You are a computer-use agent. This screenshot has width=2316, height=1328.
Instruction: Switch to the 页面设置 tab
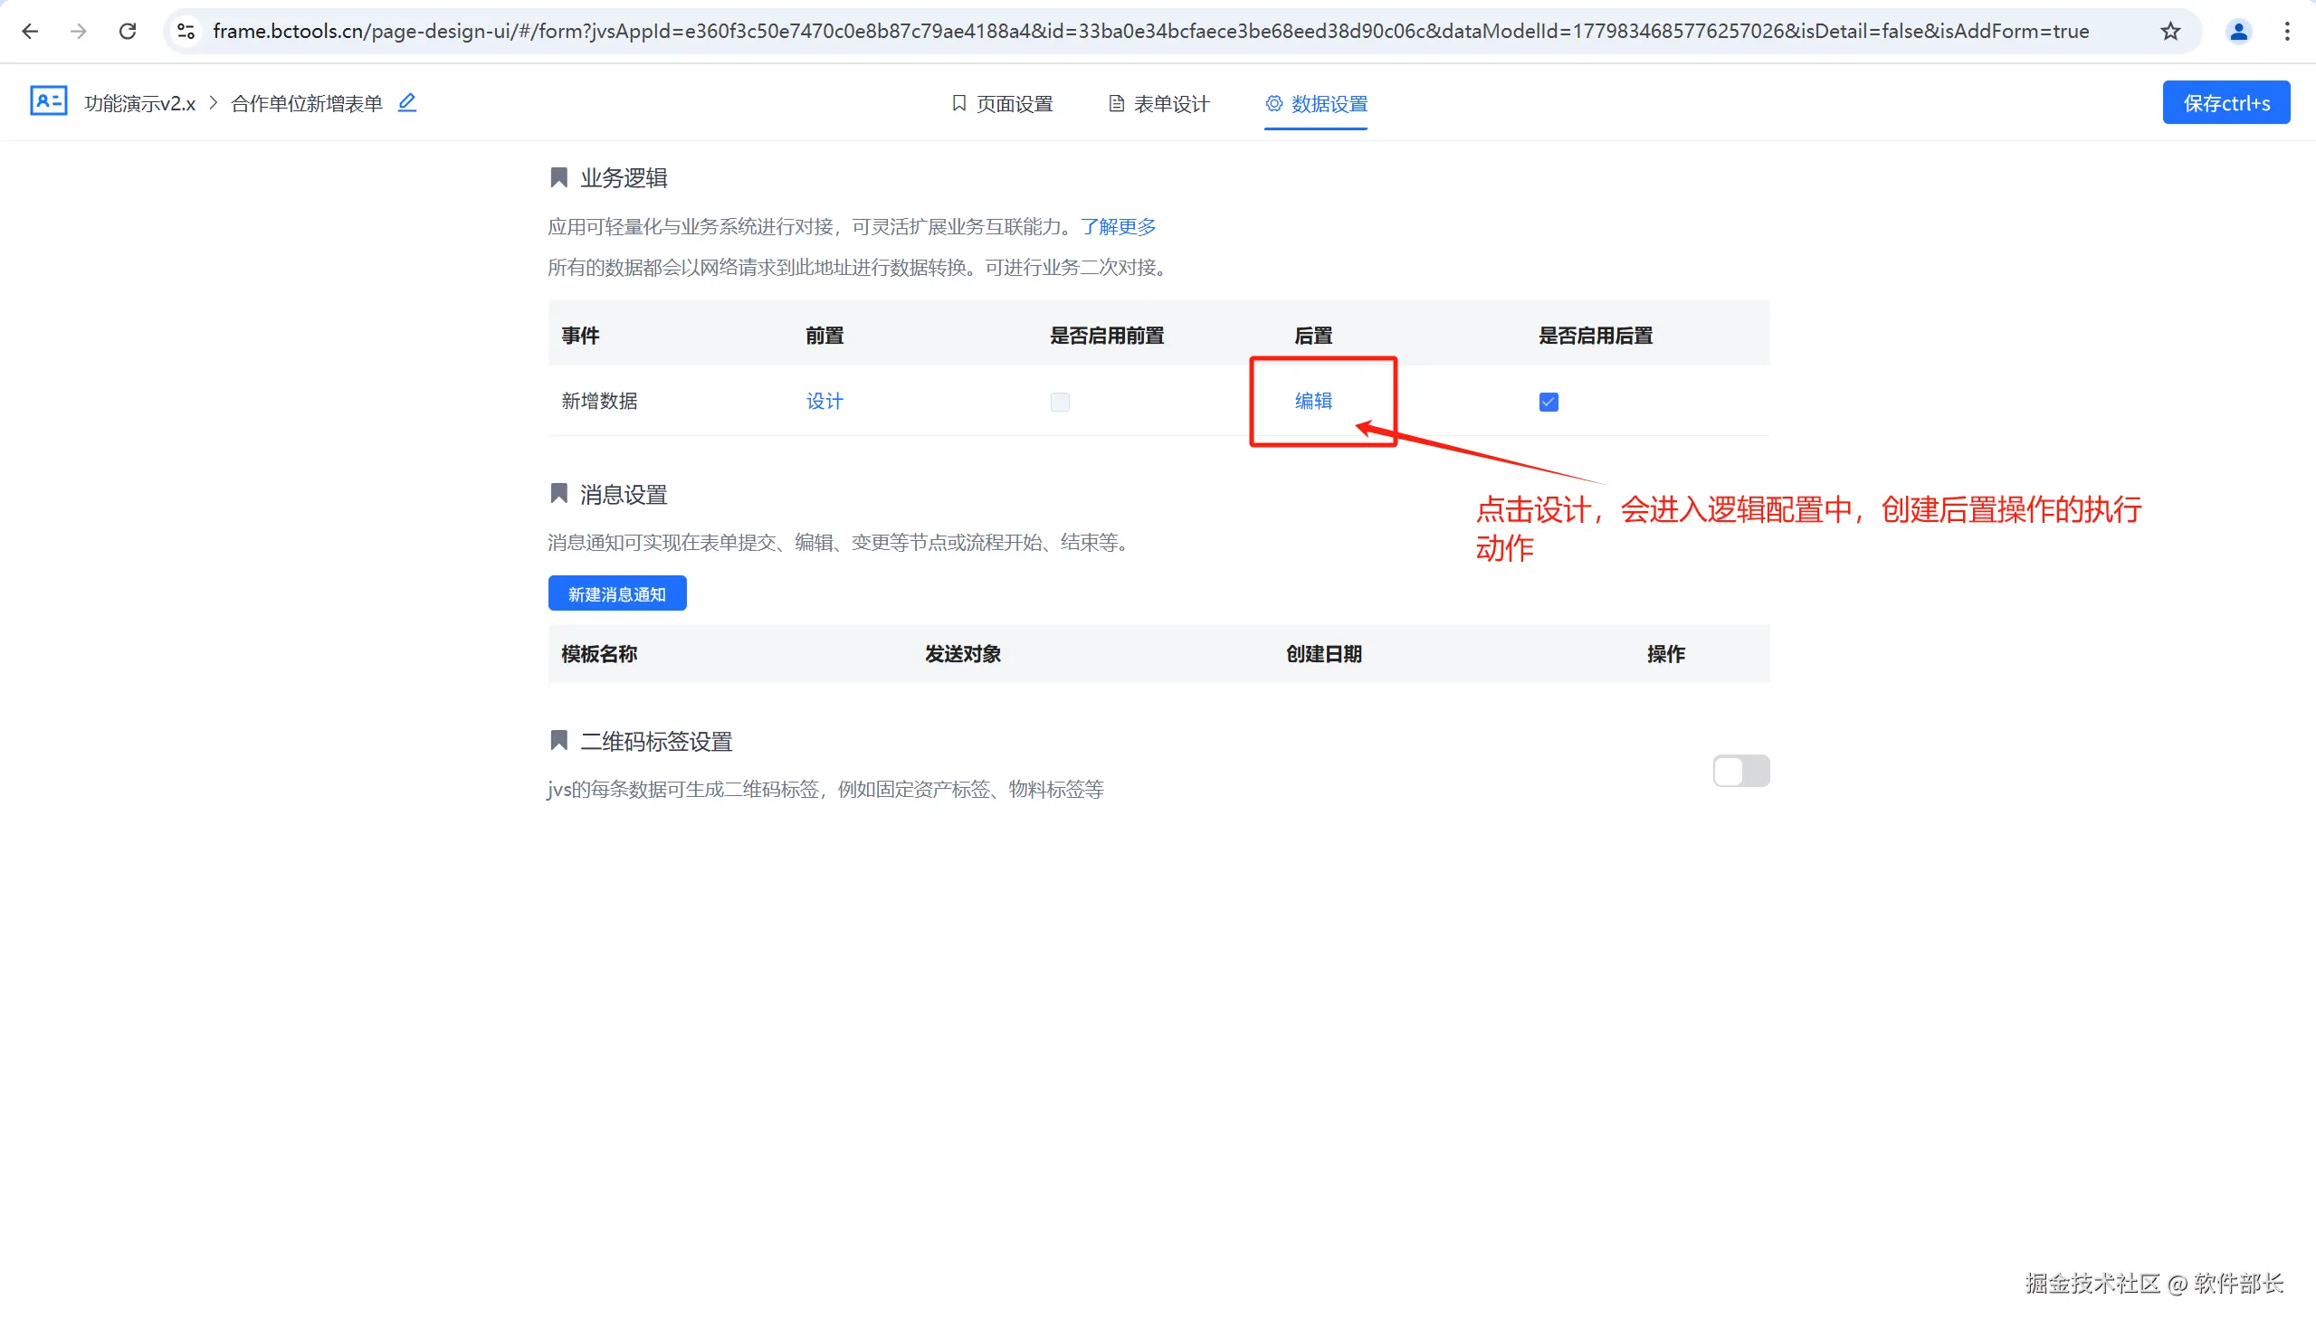[x=1002, y=104]
